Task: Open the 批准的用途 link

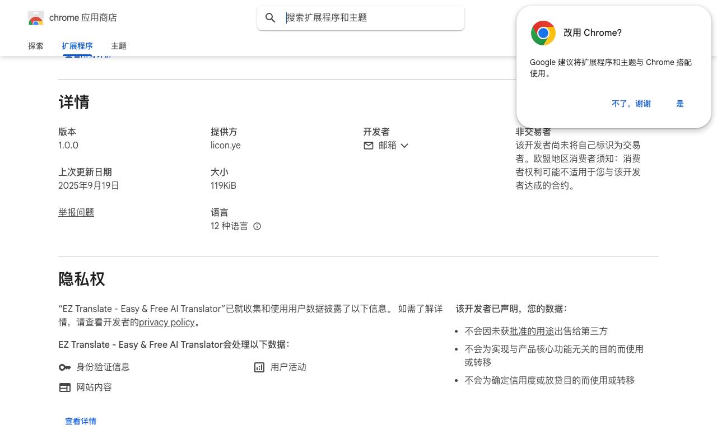Action: [x=532, y=332]
